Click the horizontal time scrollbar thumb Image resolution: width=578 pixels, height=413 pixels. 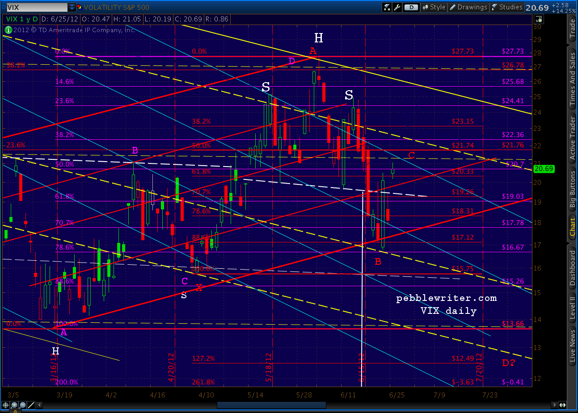[271, 405]
